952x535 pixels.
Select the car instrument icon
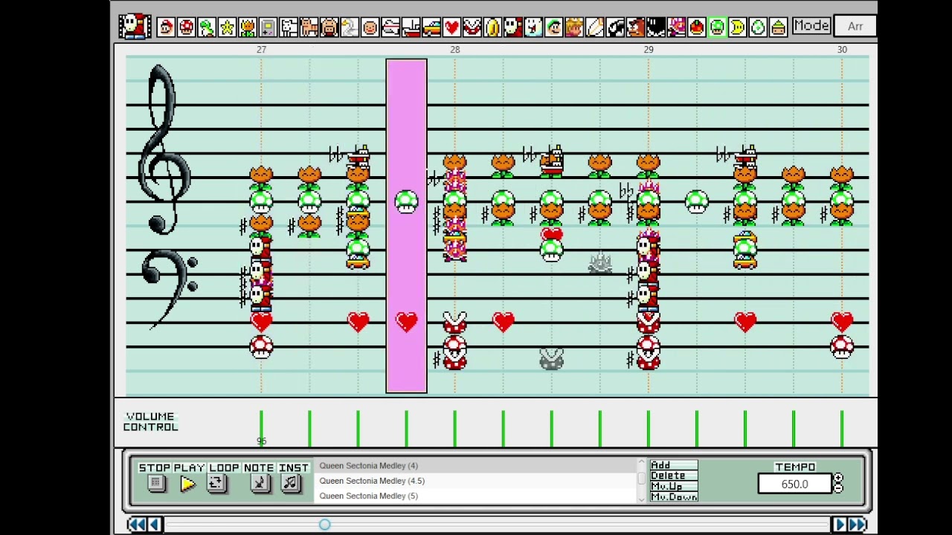(431, 27)
